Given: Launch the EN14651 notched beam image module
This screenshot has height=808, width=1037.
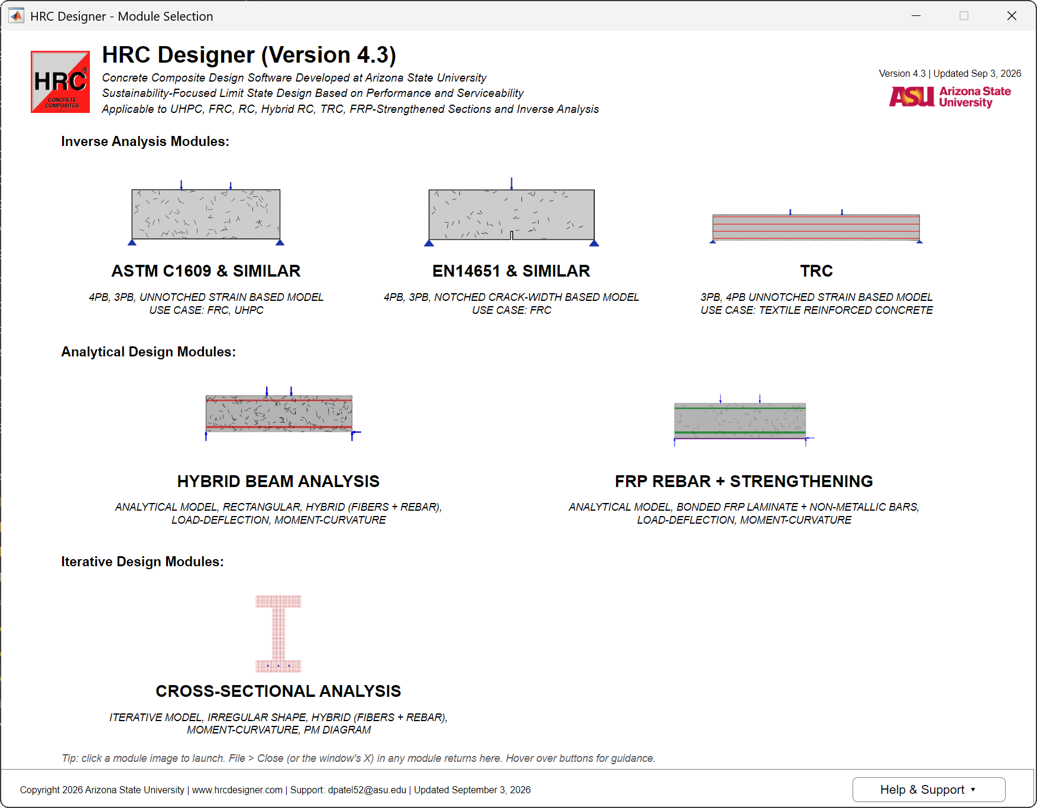Looking at the screenshot, I should pos(511,212).
